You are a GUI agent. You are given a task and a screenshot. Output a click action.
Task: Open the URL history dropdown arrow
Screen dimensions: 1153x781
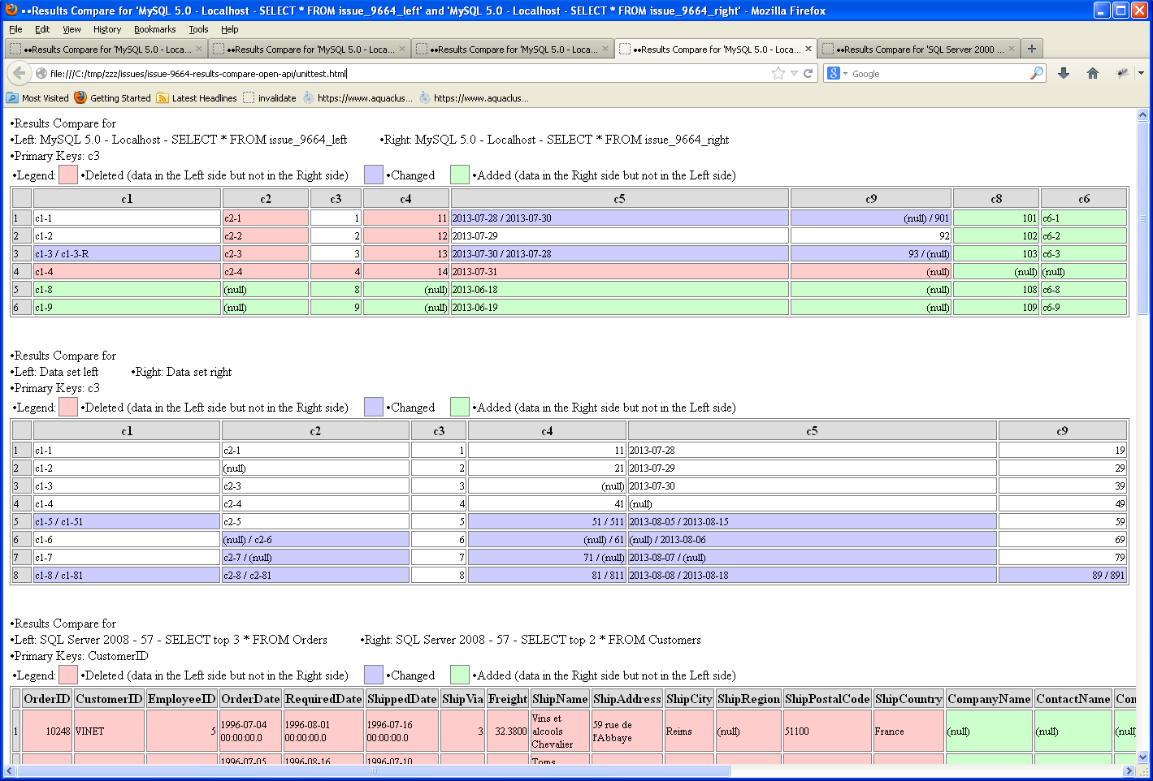(794, 73)
